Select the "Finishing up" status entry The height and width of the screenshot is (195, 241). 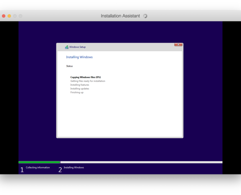tap(77, 92)
